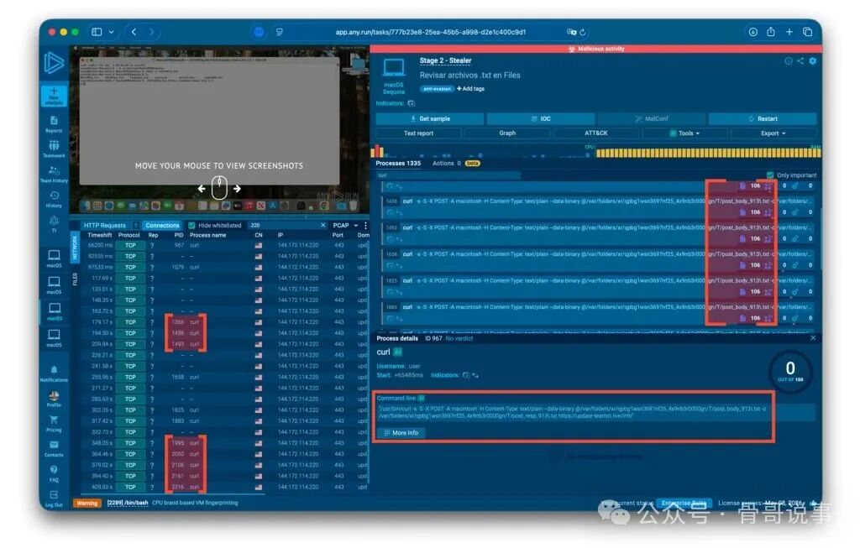The width and height of the screenshot is (860, 548).
Task: Open the ANY.RUN logo home
Action: (x=54, y=63)
